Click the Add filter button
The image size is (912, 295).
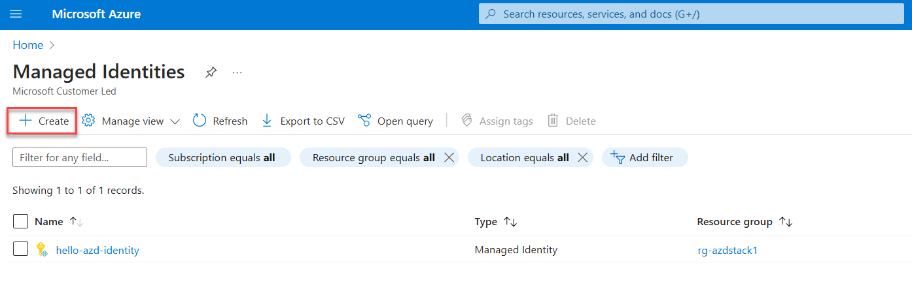(x=644, y=157)
